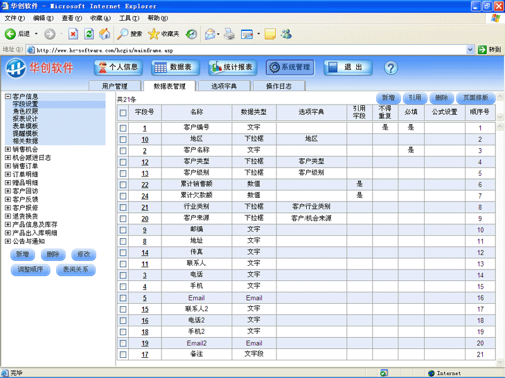Viewport: 505px width, 378px height.
Task: Collapse the 客户信息 tree node
Action: 8,96
